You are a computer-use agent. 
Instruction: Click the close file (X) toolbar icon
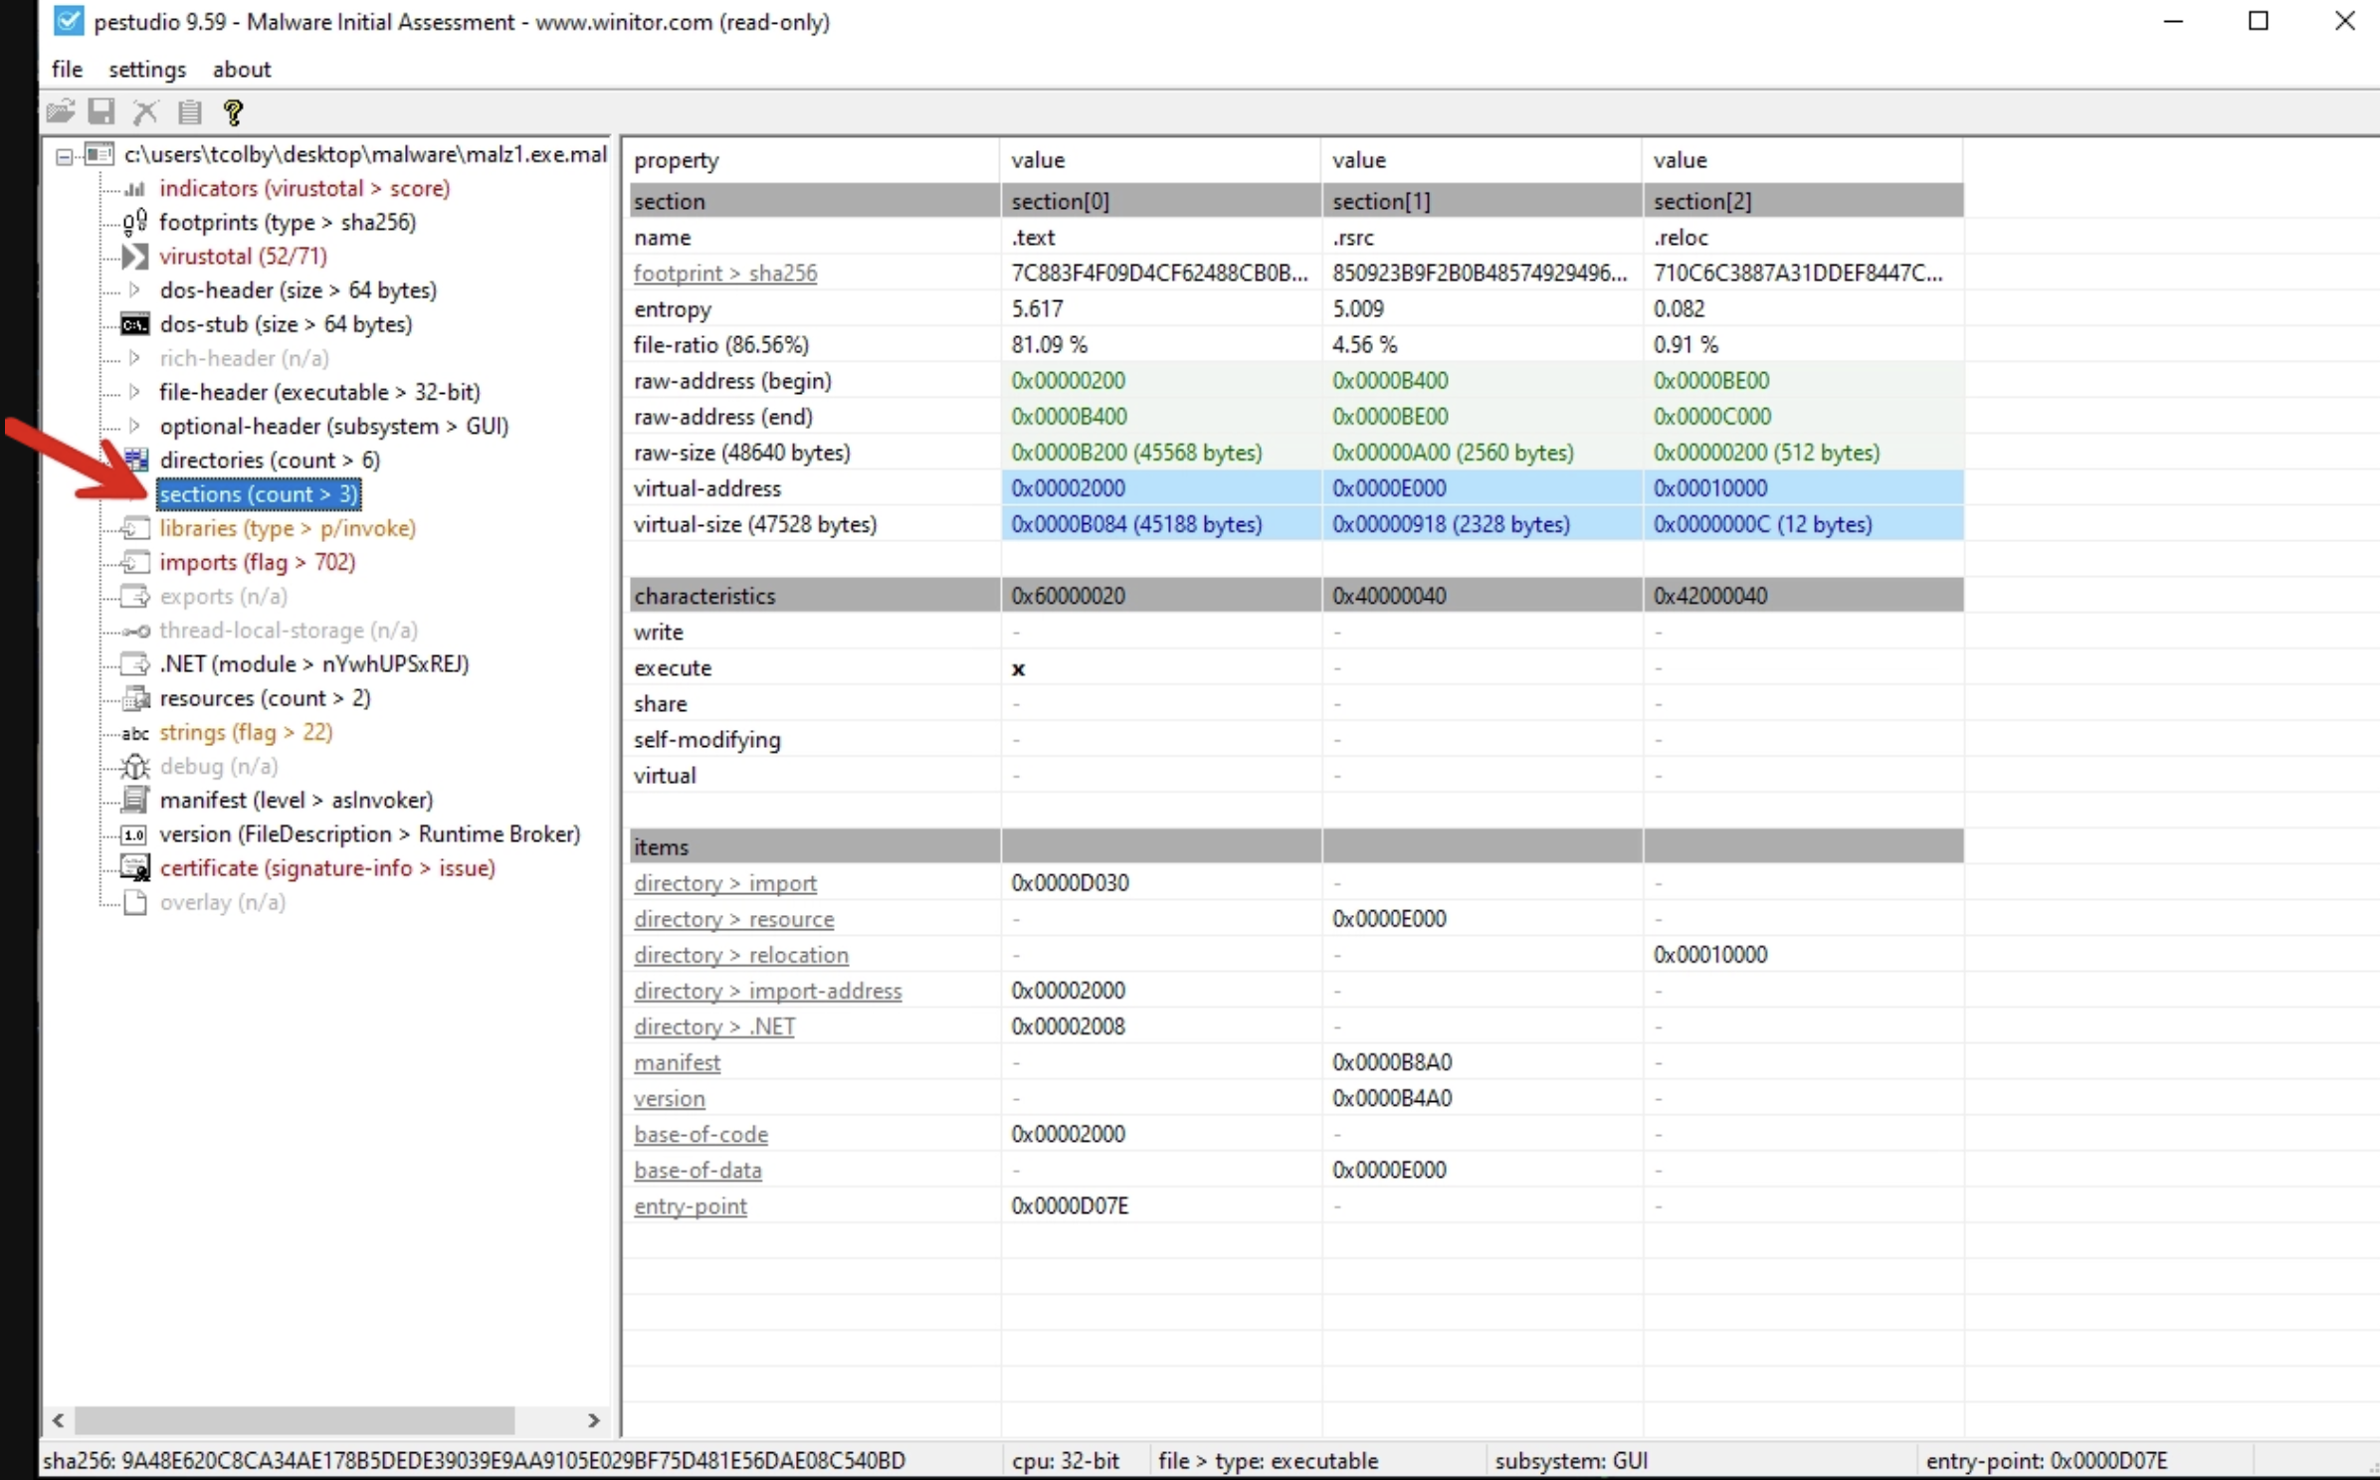145,111
